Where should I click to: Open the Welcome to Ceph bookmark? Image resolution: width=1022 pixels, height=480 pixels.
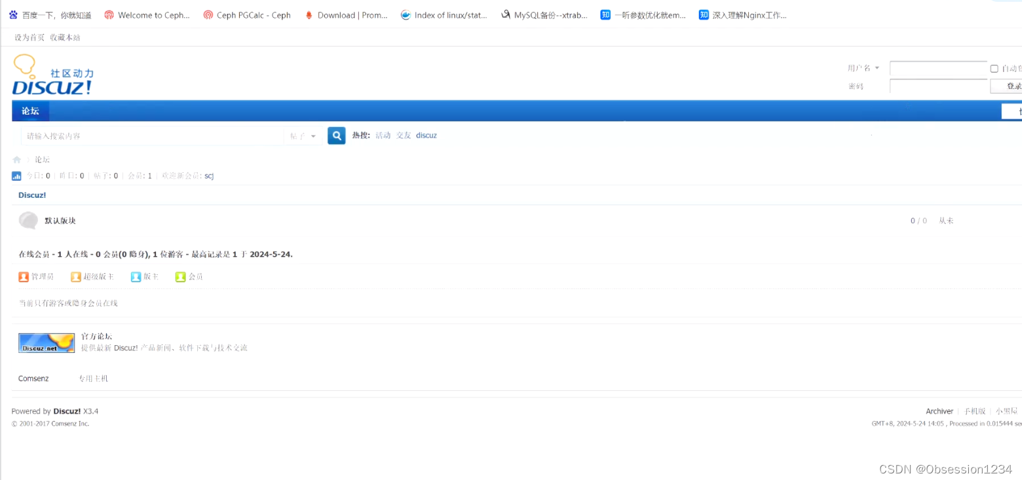(147, 15)
